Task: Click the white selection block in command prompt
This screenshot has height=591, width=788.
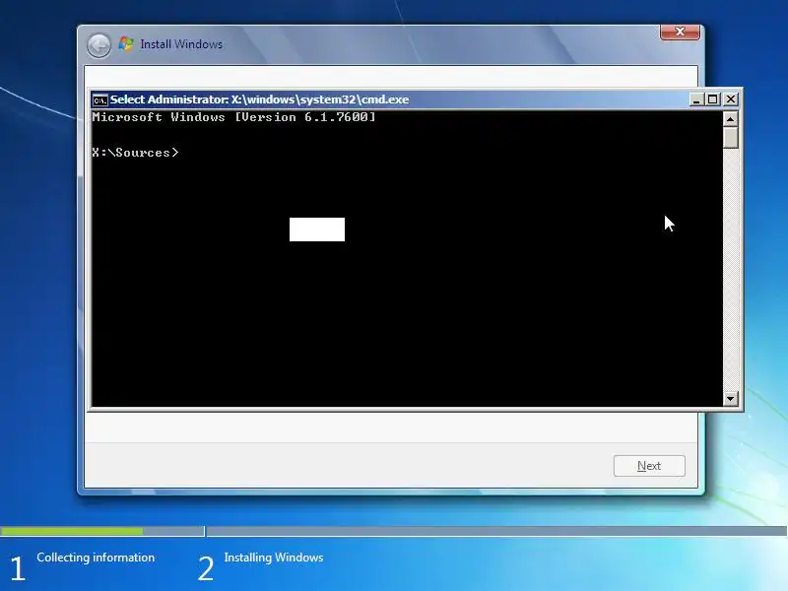Action: click(317, 230)
